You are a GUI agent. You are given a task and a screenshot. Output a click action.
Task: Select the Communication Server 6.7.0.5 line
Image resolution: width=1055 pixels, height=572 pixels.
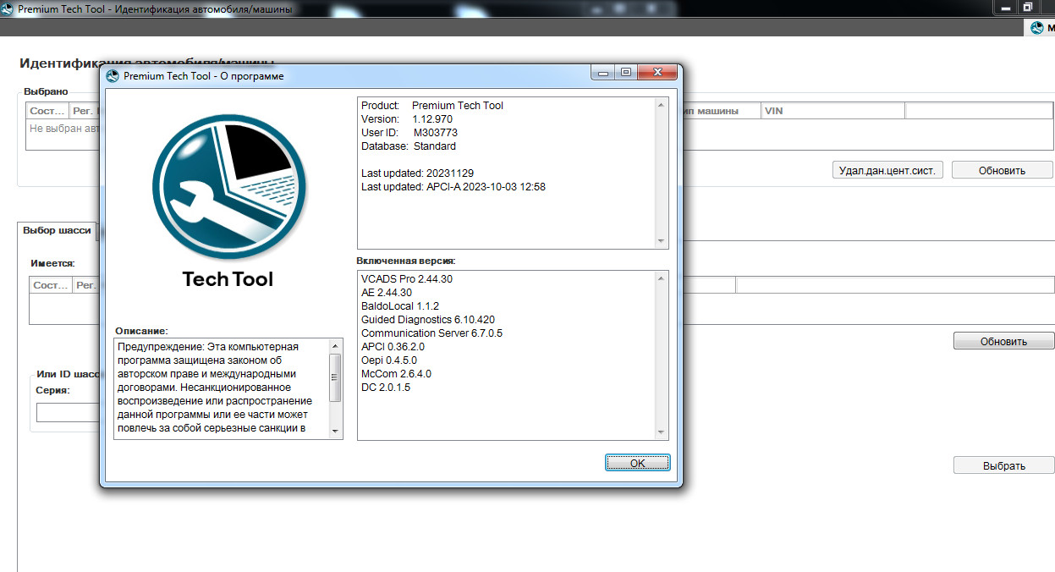tap(431, 333)
